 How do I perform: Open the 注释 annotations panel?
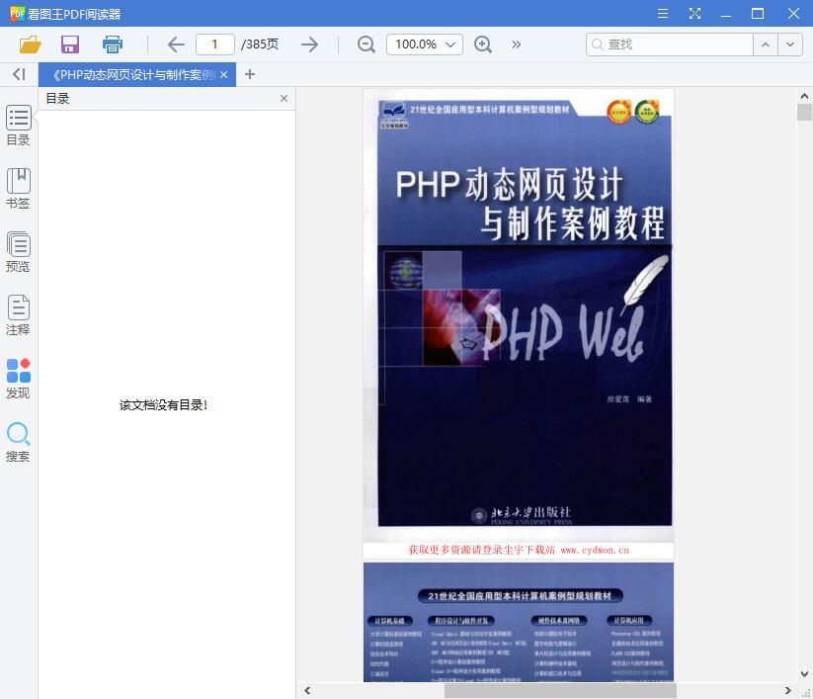pos(18,315)
